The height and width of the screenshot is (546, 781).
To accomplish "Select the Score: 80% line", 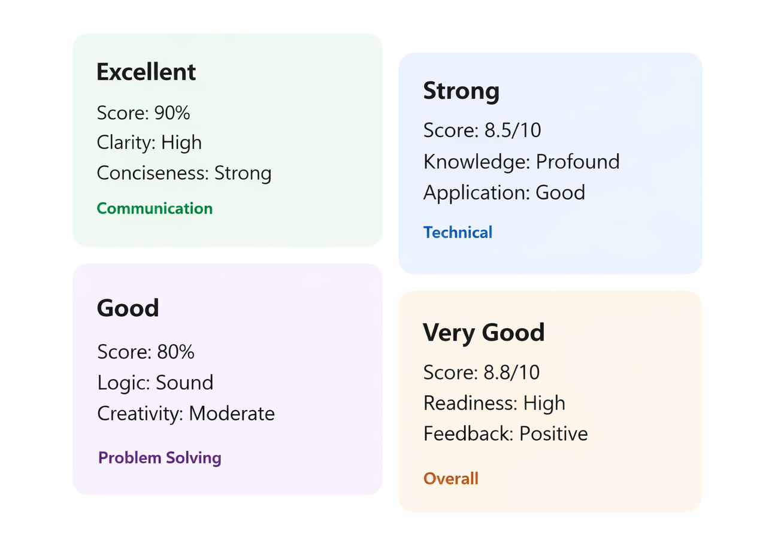I will coord(146,352).
